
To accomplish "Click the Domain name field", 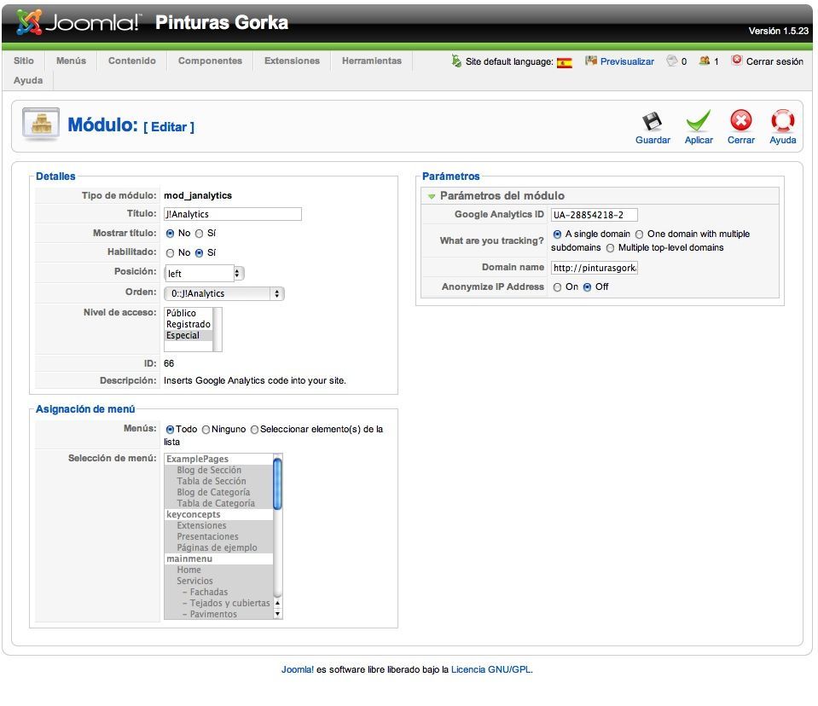I will point(595,268).
